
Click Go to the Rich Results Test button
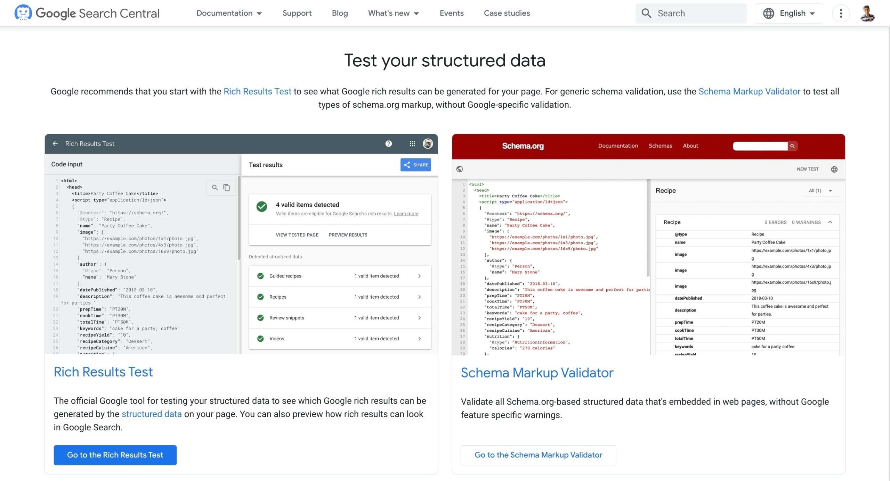click(x=115, y=455)
